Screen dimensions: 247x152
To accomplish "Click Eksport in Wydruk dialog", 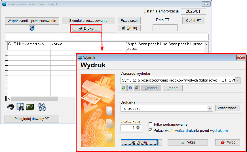I will coord(151,88).
